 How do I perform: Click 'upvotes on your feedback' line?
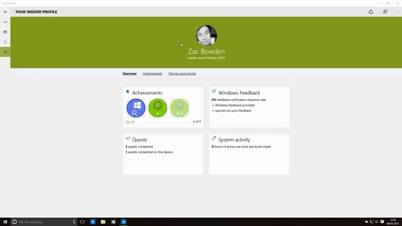231,110
